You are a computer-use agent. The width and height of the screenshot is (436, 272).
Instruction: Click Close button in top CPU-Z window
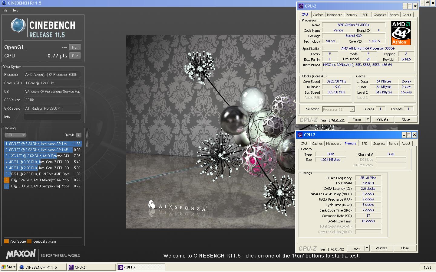tap(406, 120)
